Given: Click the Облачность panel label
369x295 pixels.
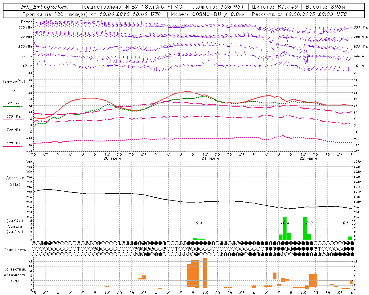Looking at the screenshot, I should coord(15,250).
